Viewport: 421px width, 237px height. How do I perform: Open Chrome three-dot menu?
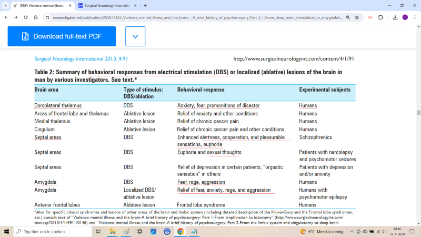(x=415, y=17)
